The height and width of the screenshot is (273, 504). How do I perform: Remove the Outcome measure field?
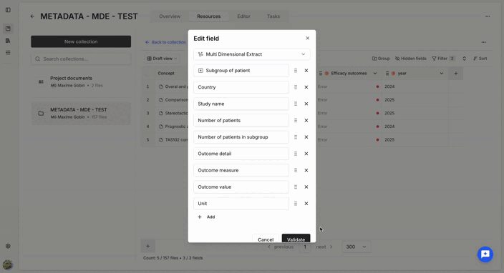[x=306, y=170]
